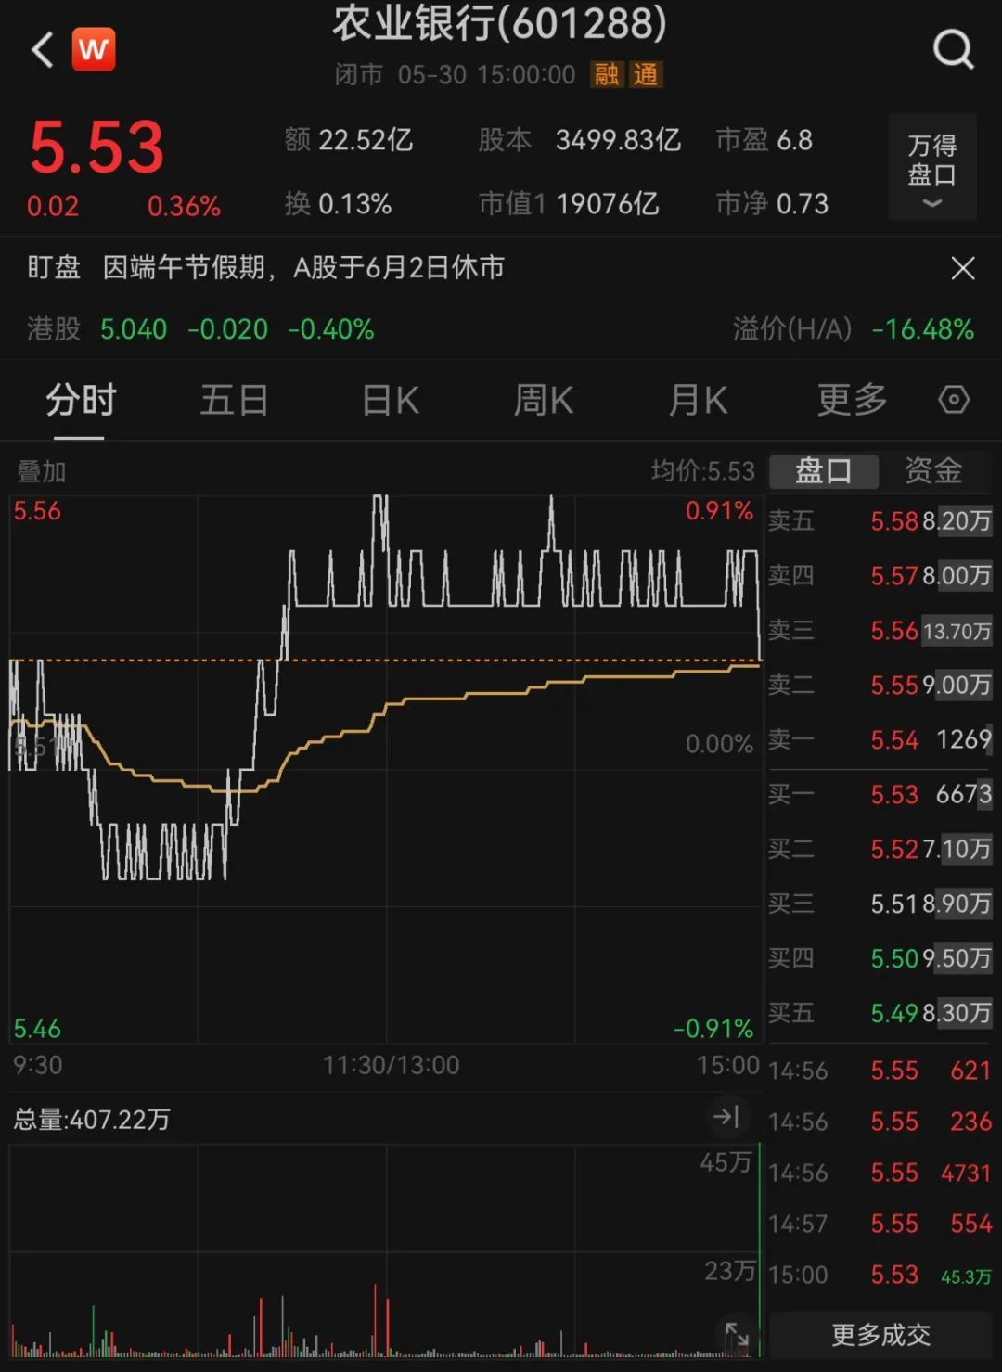Select 买二 5.52 bid row
This screenshot has height=1372, width=1002.
pyautogui.click(x=880, y=849)
